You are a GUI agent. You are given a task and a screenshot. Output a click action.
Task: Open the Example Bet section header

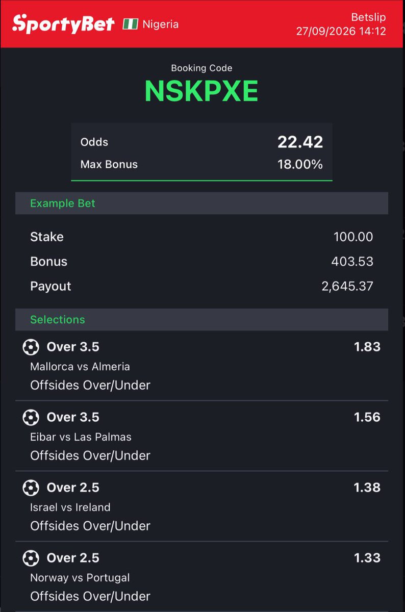201,203
